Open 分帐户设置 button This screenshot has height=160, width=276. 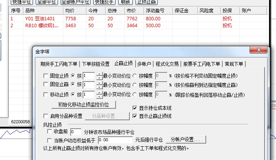(x=186, y=140)
